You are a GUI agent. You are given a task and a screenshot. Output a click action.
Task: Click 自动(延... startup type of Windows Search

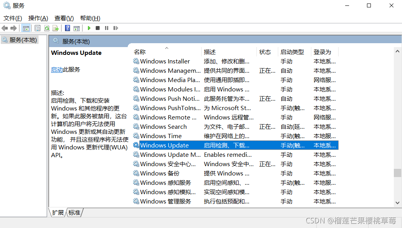[293, 127]
